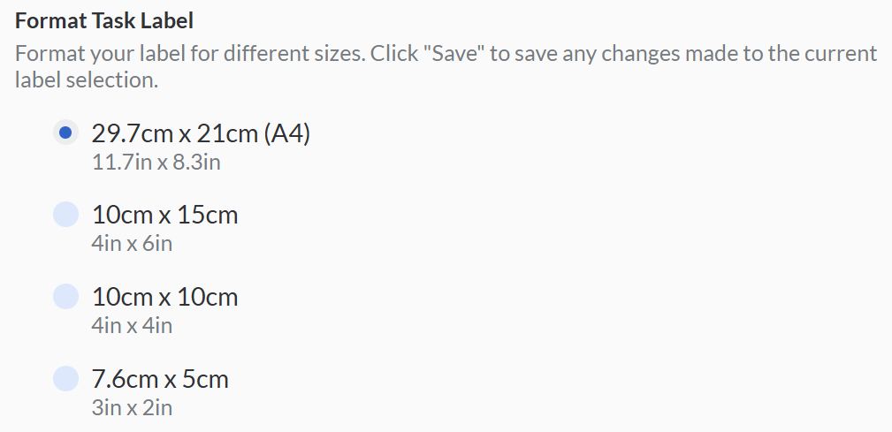Viewport: 892px width, 432px height.
Task: Choose the 10cm x 15cm radio button
Action: tap(65, 215)
